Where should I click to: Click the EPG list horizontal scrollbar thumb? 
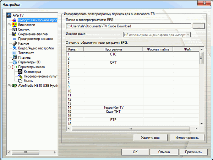(131, 129)
